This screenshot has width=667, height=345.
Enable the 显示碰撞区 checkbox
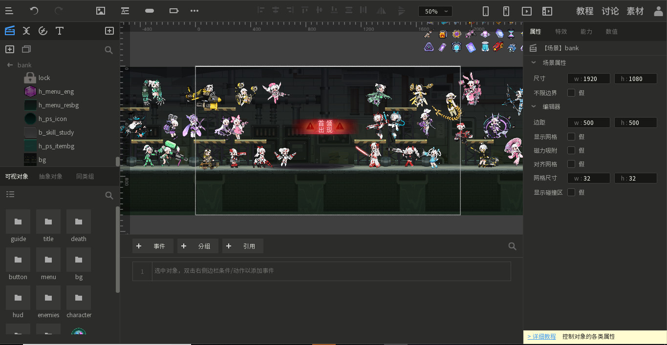(x=571, y=192)
